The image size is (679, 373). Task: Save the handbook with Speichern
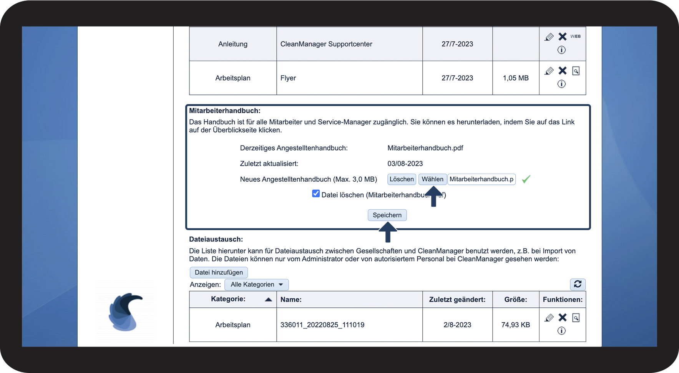pos(387,215)
